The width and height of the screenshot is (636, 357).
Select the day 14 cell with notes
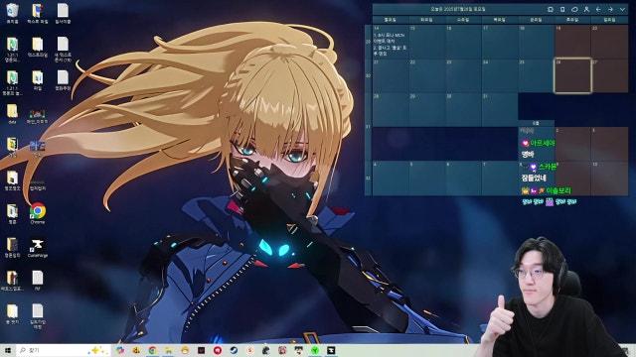(x=391, y=42)
